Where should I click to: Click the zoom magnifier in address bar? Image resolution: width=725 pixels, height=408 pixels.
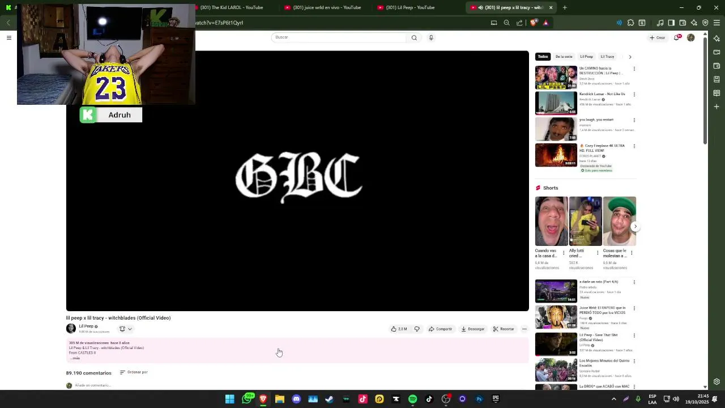click(506, 23)
